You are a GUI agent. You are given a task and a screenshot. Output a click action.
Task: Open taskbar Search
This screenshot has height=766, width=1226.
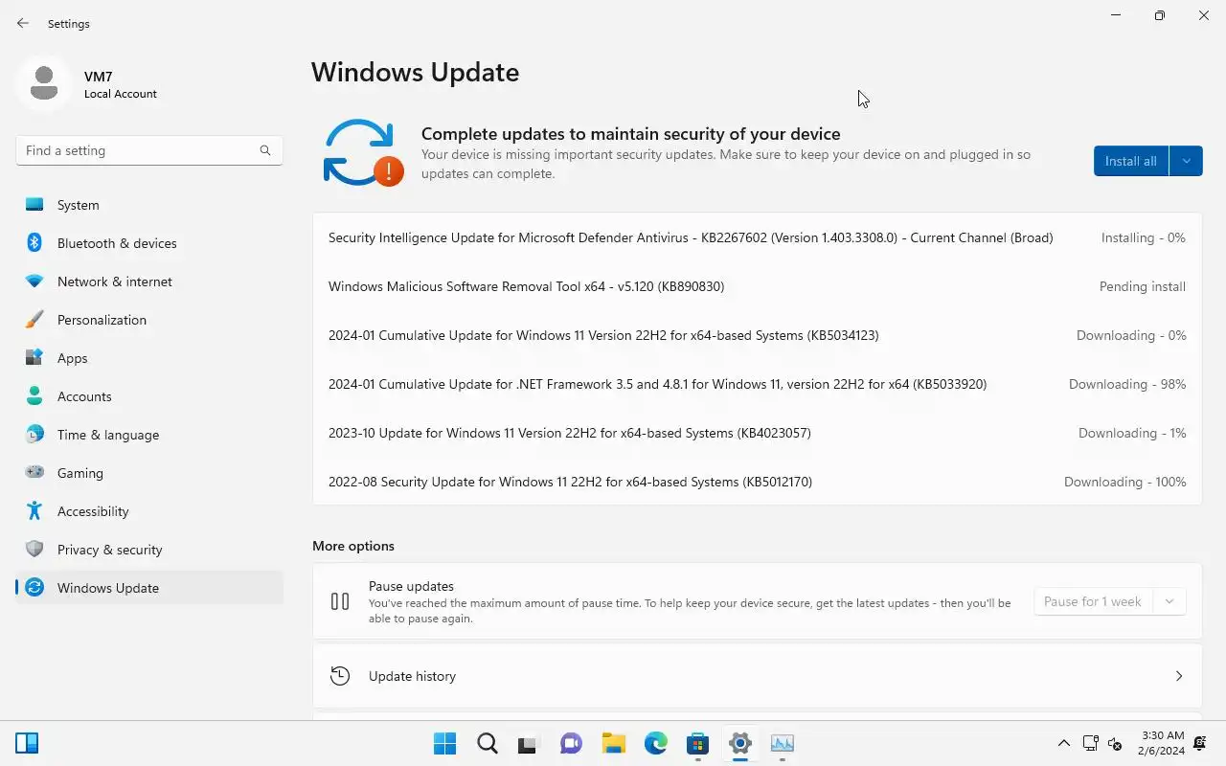tap(488, 743)
